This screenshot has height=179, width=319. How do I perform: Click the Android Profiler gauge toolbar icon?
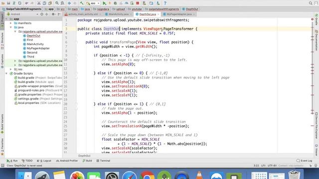(126, 3)
